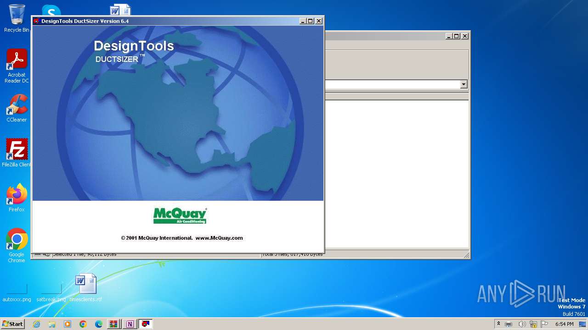Maximize the background archive window
The width and height of the screenshot is (588, 330).
[457, 36]
